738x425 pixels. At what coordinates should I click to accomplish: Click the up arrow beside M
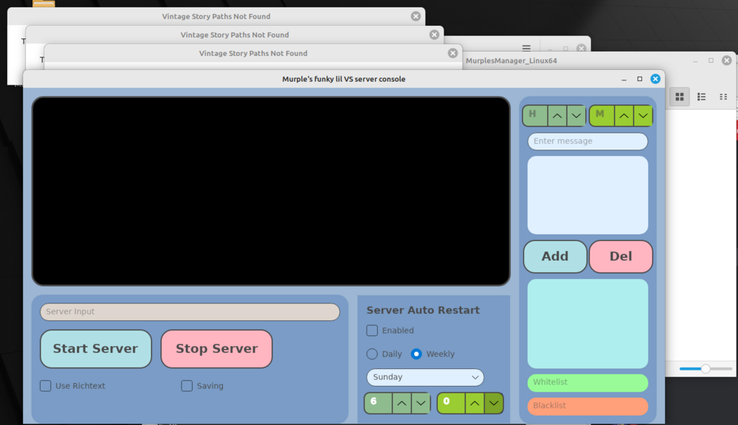coord(624,116)
